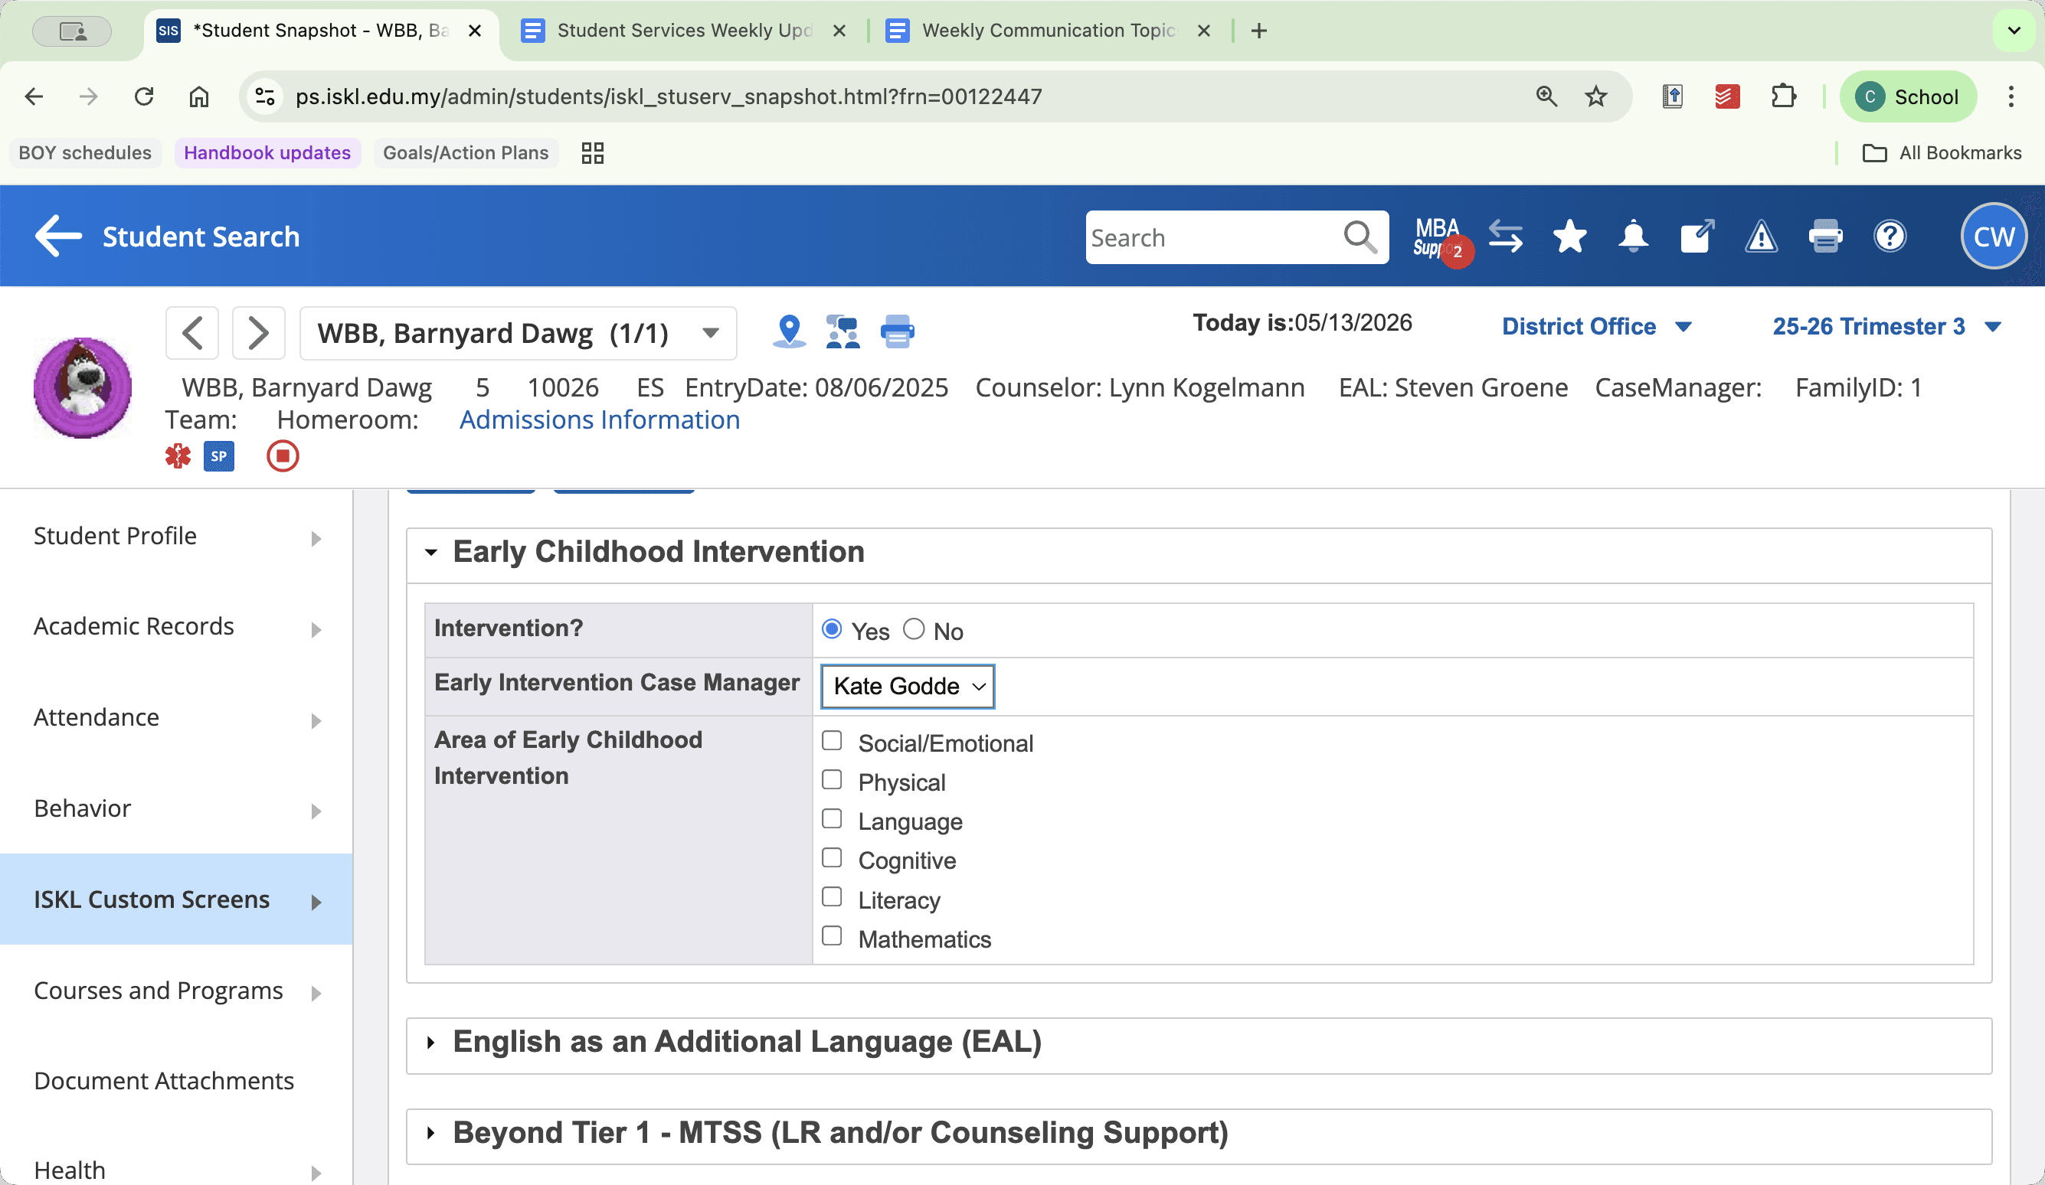This screenshot has width=2045, height=1185.
Task: Switch to Weekly Communication Topics tab
Action: coord(1049,31)
